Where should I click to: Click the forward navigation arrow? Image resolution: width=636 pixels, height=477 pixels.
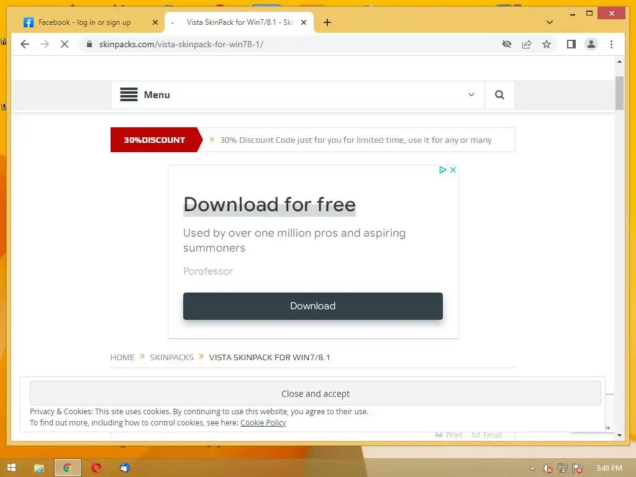[45, 44]
